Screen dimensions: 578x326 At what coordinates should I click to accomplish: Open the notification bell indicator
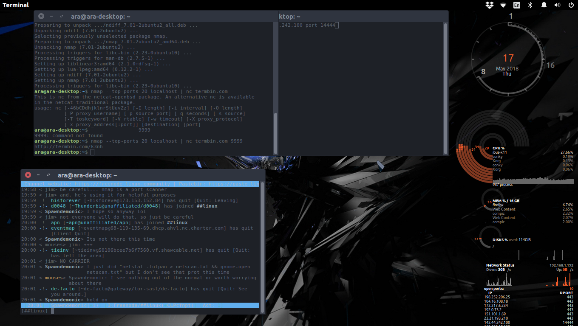tap(544, 5)
